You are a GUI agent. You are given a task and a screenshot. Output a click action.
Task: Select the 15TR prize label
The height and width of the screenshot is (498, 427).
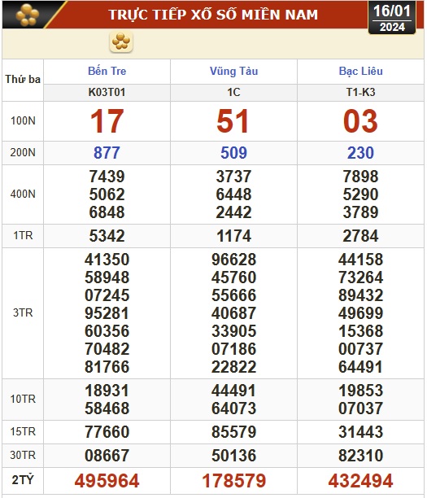[x=23, y=431]
